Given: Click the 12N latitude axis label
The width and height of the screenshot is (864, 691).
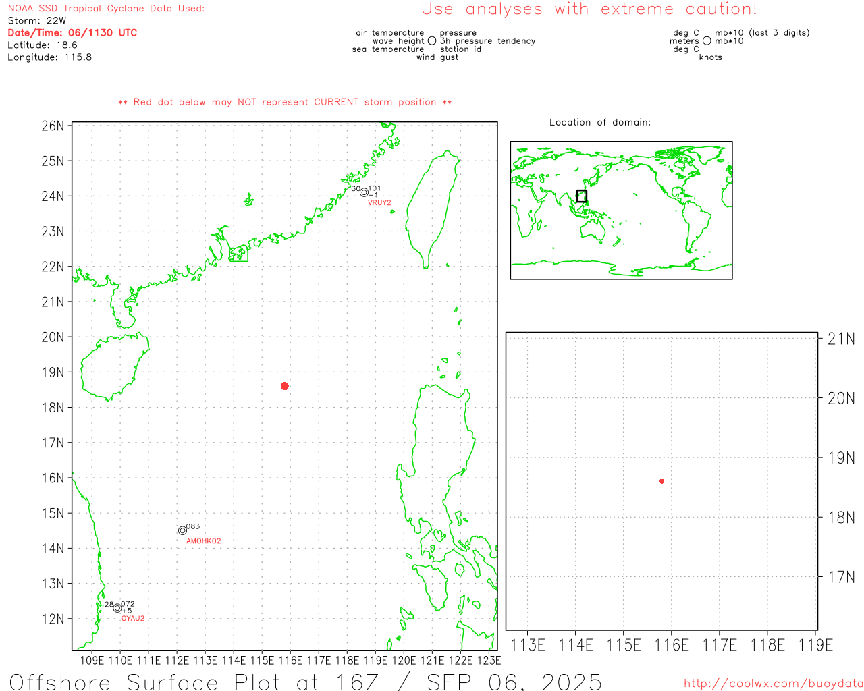Looking at the screenshot, I should tap(53, 619).
